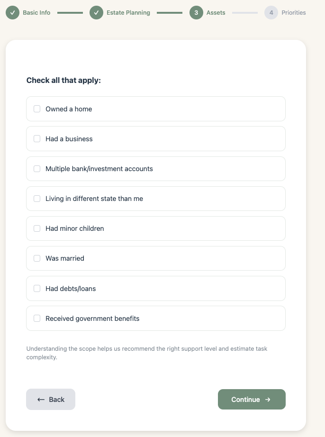The height and width of the screenshot is (437, 325).
Task: Click the checkmark icon on Basic Info step
Action: (x=12, y=13)
